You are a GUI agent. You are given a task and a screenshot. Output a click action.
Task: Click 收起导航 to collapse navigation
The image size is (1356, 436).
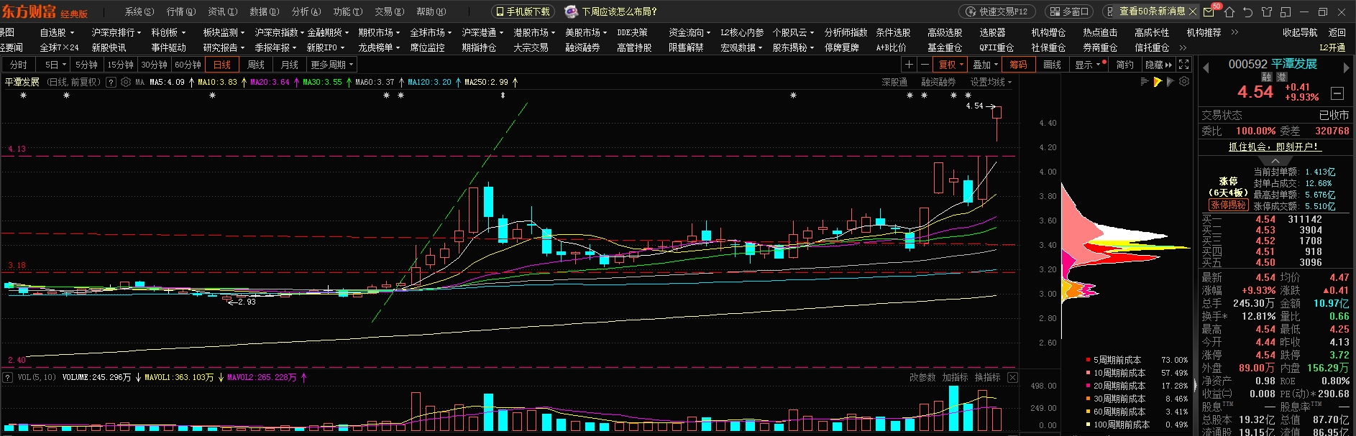[x=1300, y=32]
